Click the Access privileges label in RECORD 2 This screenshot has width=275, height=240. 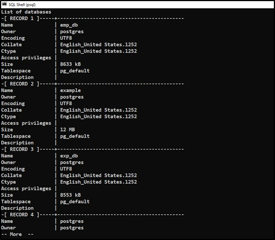pos(26,123)
